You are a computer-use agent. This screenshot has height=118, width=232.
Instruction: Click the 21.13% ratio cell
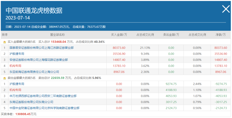[145, 48]
